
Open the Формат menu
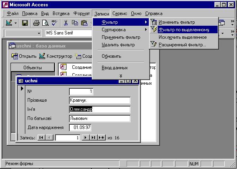tap(82, 13)
